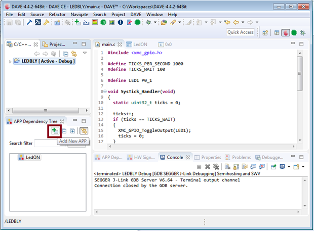Click the Open Perspective icon
The width and height of the screenshot is (314, 231).
click(265, 32)
